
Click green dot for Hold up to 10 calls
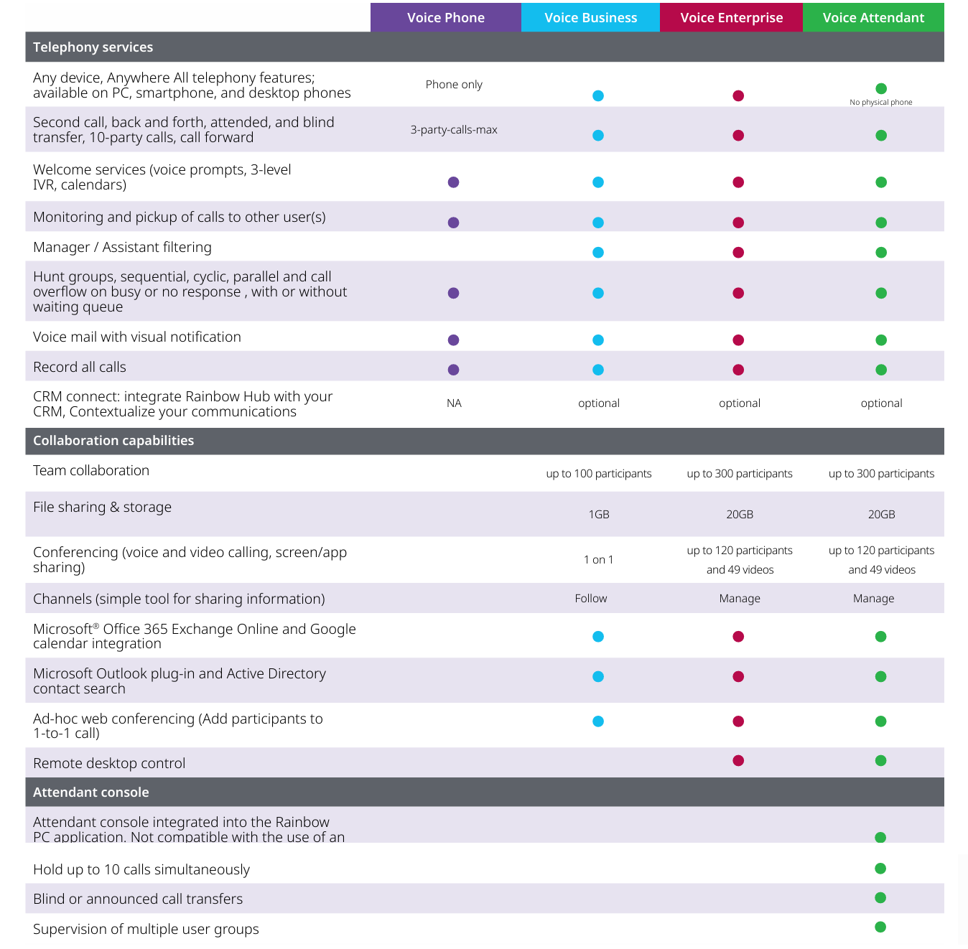click(880, 869)
